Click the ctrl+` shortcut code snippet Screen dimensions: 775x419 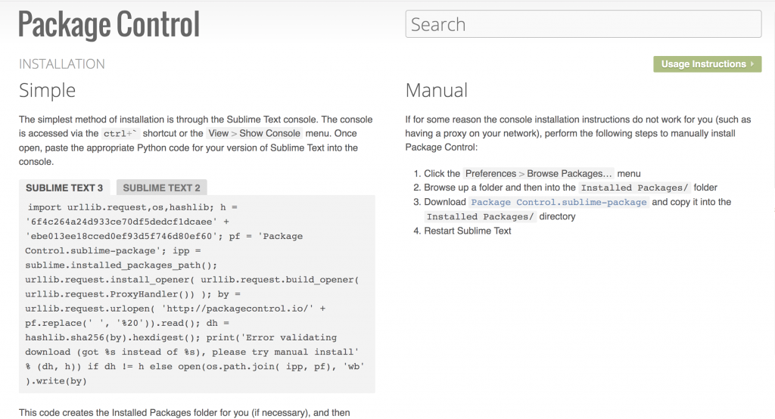pos(120,133)
